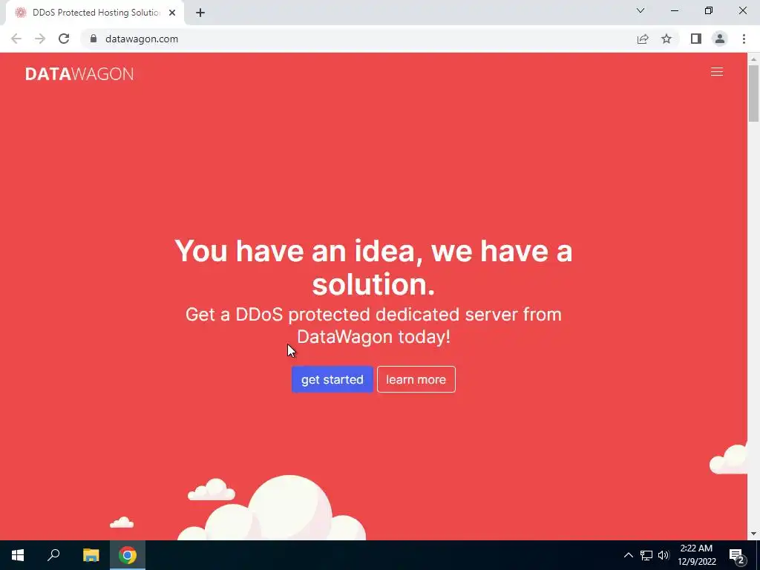Open the Chrome profile avatar
The image size is (760, 570).
pos(720,39)
